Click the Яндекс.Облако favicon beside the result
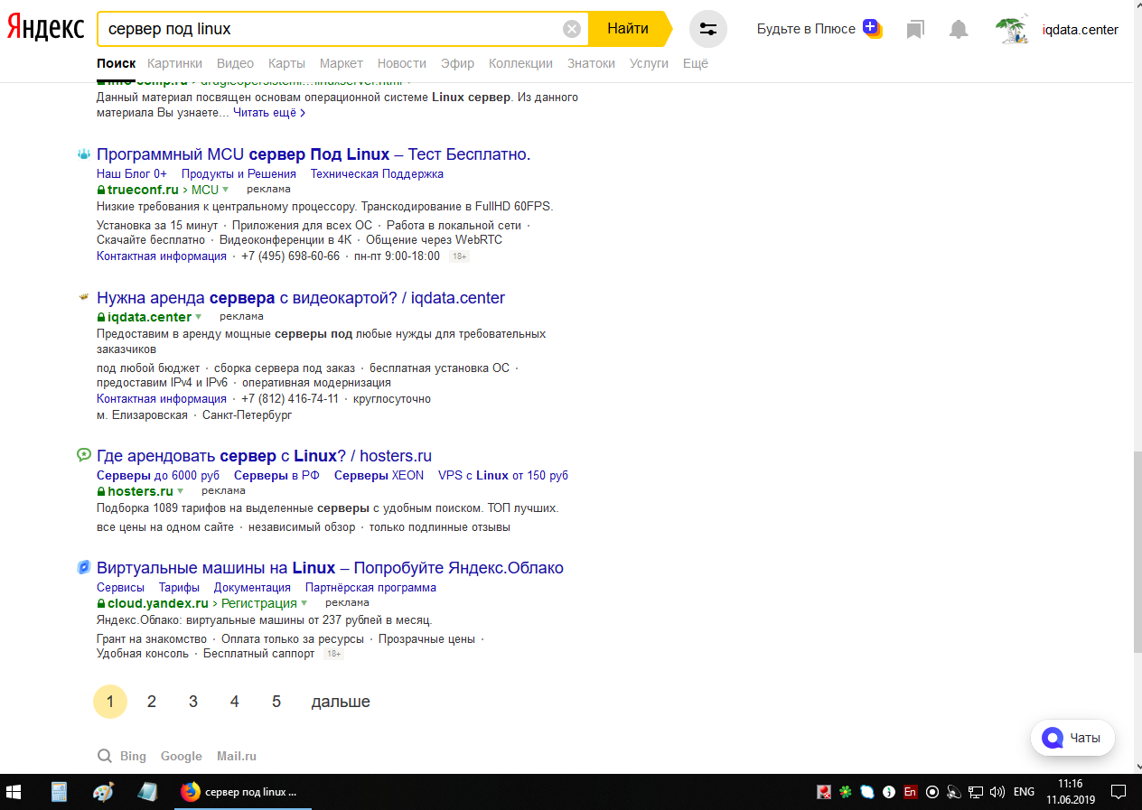 [83, 568]
